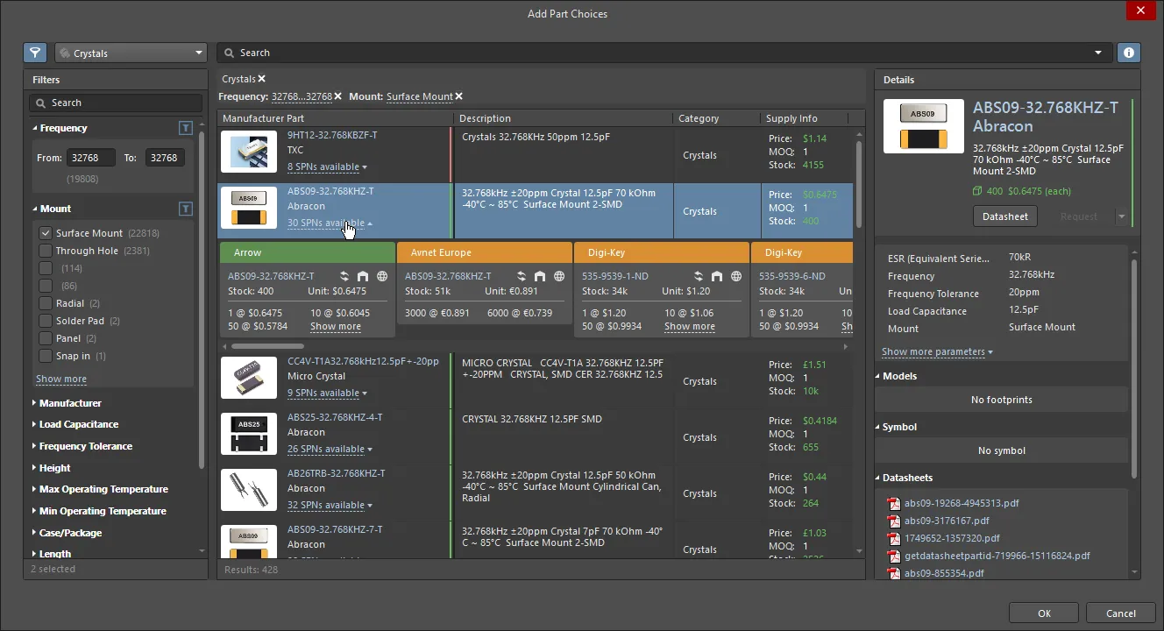Select the AB26TRB-32.768KHZ-T thumbnail

pos(249,490)
